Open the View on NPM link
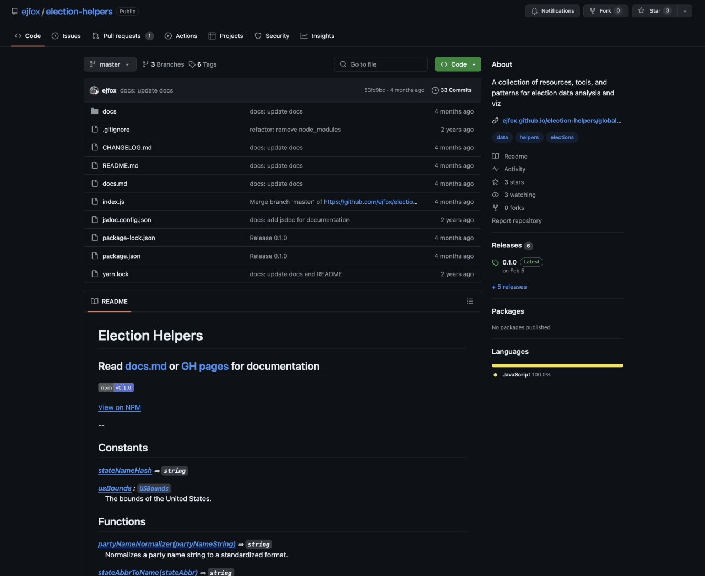This screenshot has width=705, height=576. click(120, 407)
